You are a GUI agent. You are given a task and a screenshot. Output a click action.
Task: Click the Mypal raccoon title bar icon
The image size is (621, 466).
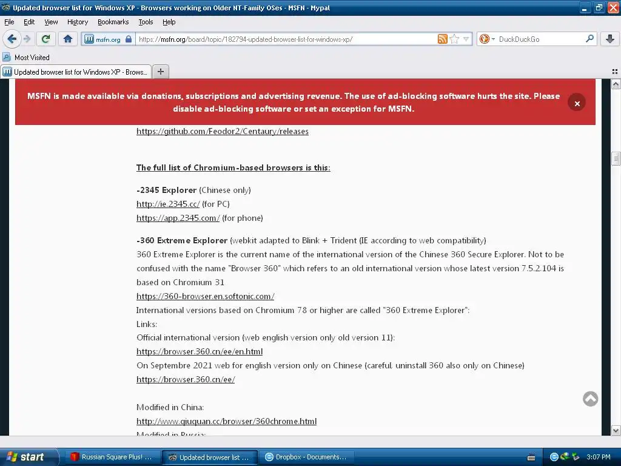pyautogui.click(x=5, y=7)
